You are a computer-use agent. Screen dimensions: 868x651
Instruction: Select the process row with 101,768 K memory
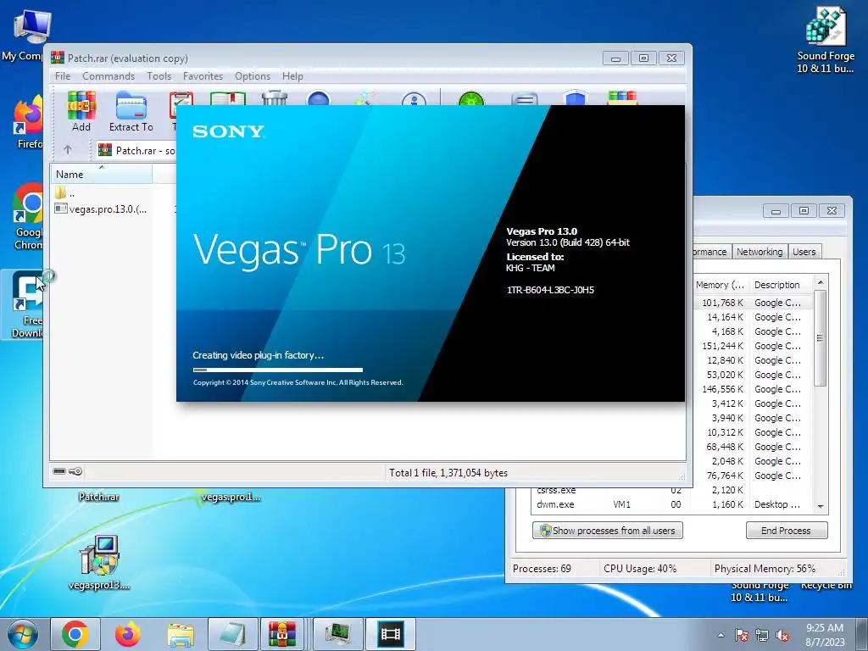(x=753, y=303)
